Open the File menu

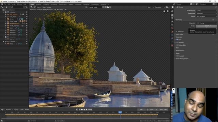(x=5, y=4)
